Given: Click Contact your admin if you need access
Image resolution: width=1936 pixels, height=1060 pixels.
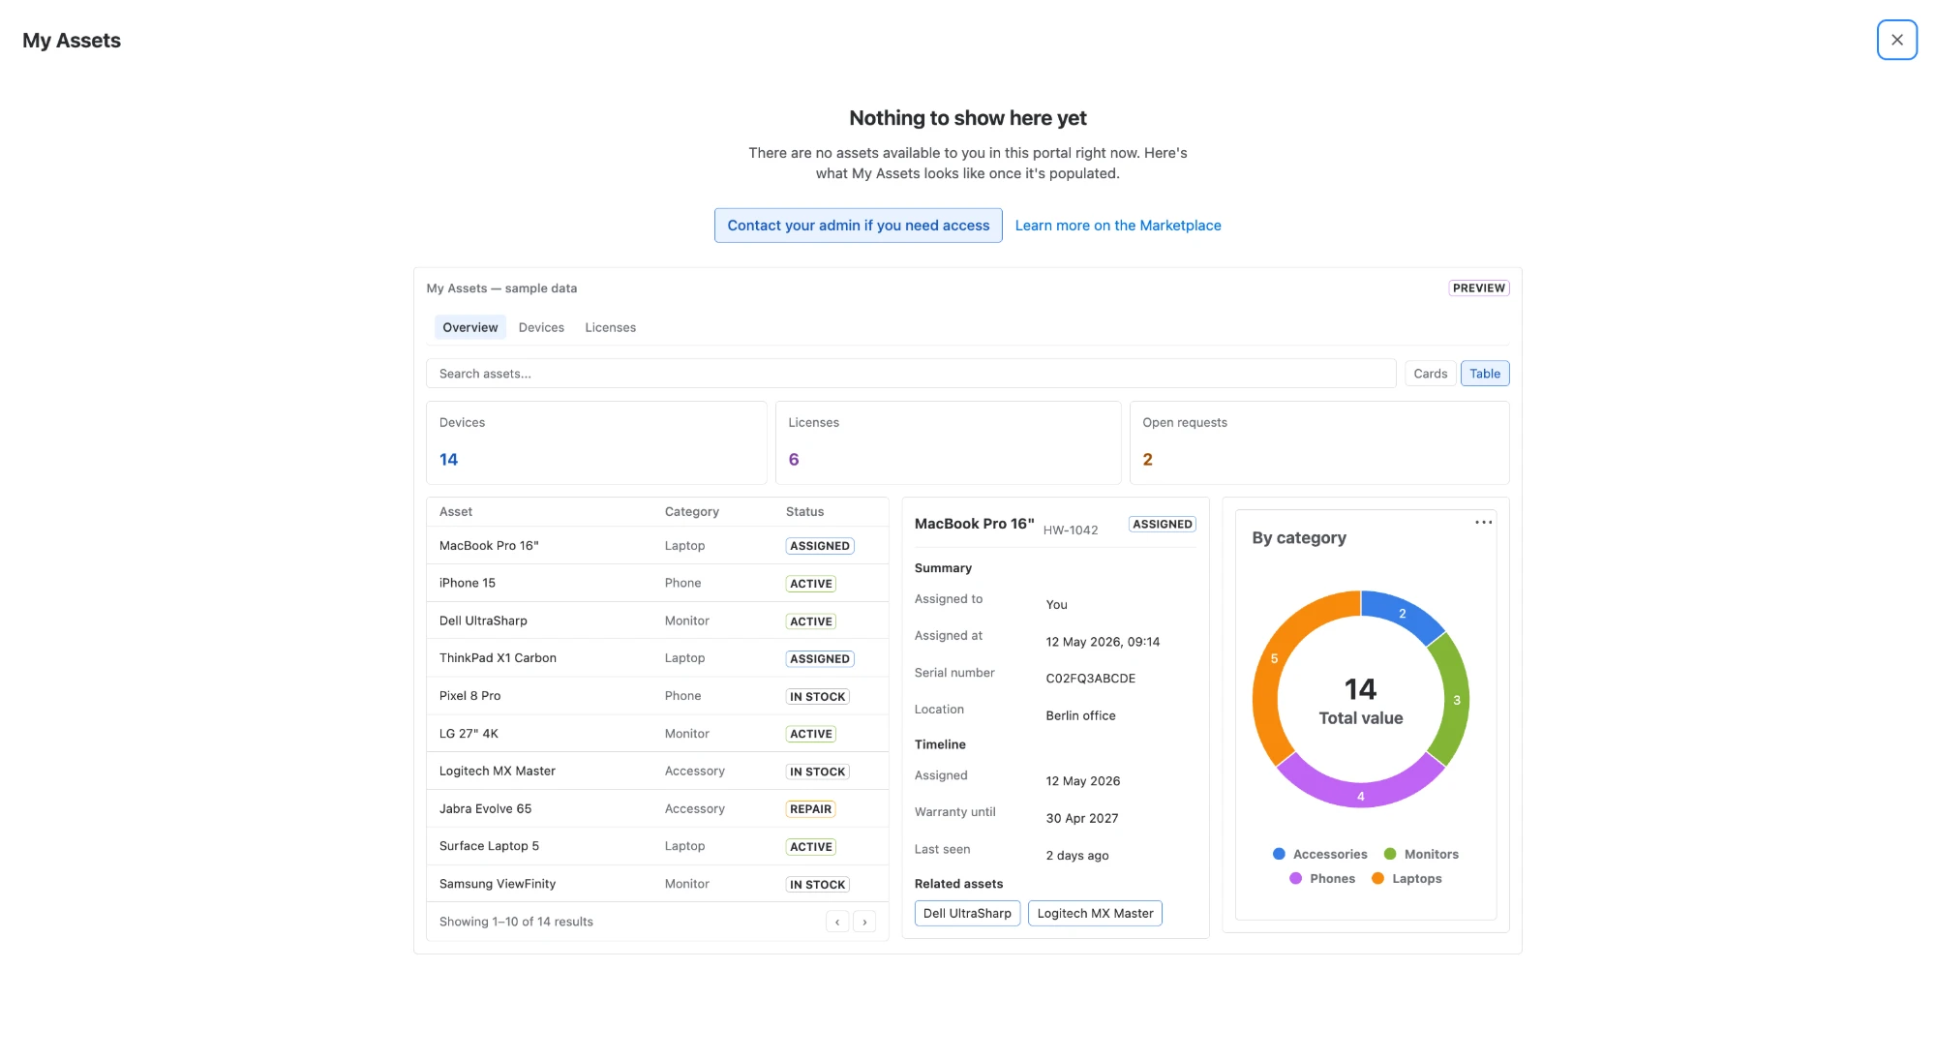Looking at the screenshot, I should (858, 226).
